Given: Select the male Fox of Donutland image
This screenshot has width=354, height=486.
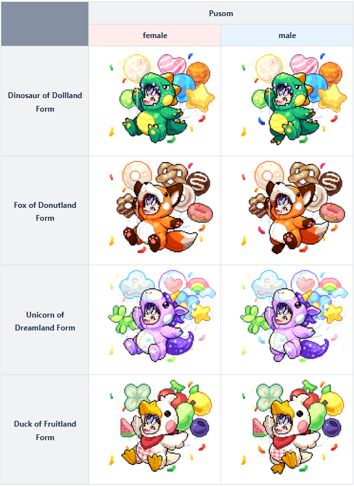Looking at the screenshot, I should tap(294, 207).
